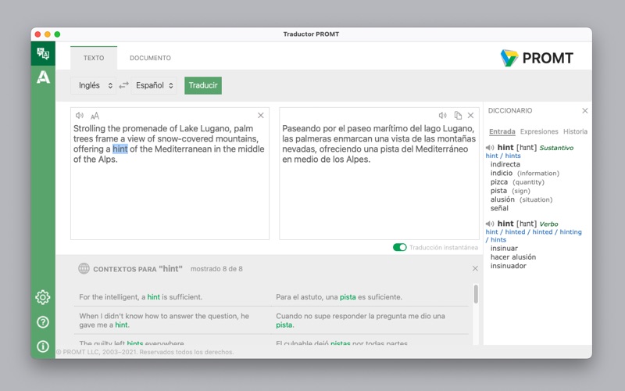Click dictionary translation 'indicio'
This screenshot has width=625, height=391.
[501, 173]
